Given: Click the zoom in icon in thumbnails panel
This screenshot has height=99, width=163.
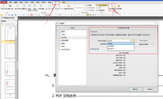Looking at the screenshot, I should pyautogui.click(x=7, y=24).
